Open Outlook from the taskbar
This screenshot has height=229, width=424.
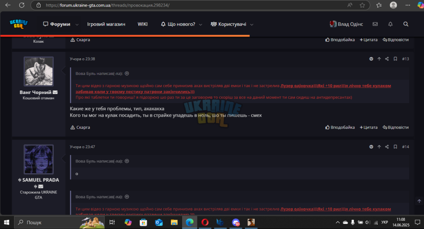pos(159,222)
